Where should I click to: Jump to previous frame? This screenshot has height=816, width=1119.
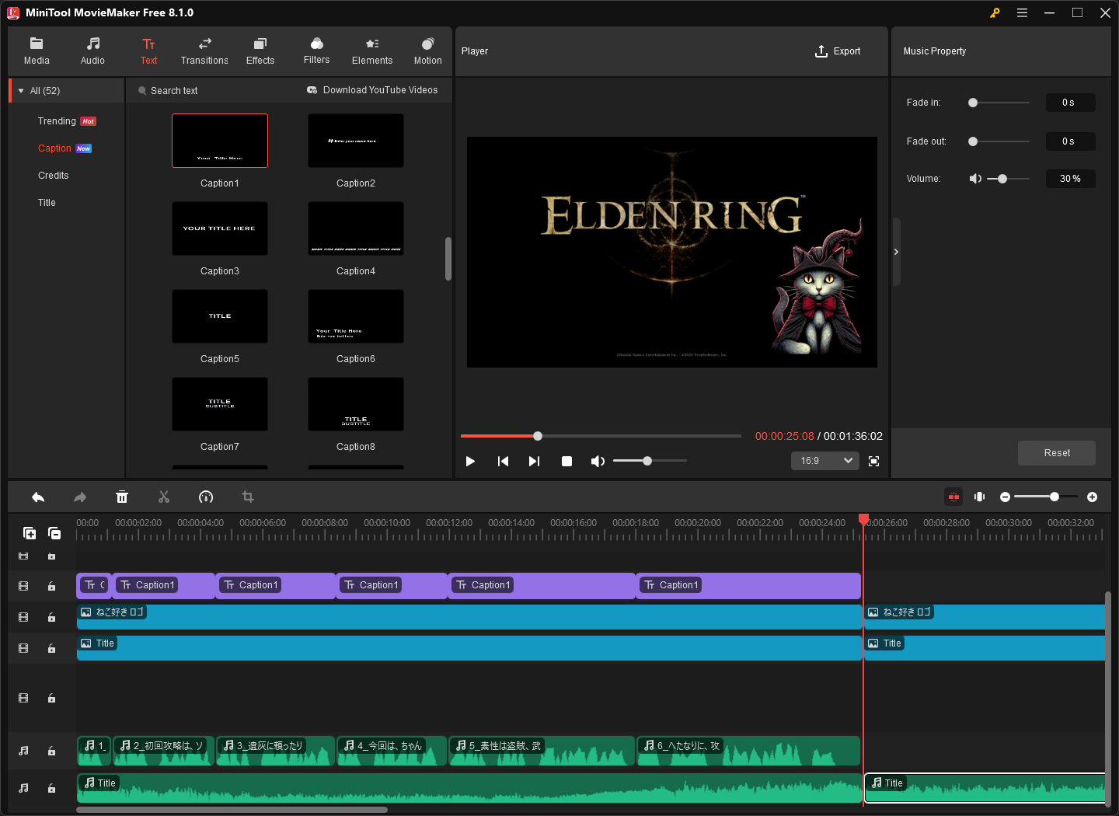click(x=503, y=462)
